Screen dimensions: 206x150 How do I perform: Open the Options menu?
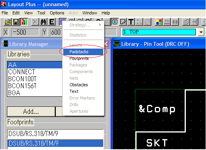(57, 13)
